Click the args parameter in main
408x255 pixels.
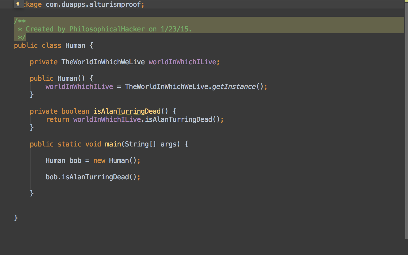pos(168,144)
